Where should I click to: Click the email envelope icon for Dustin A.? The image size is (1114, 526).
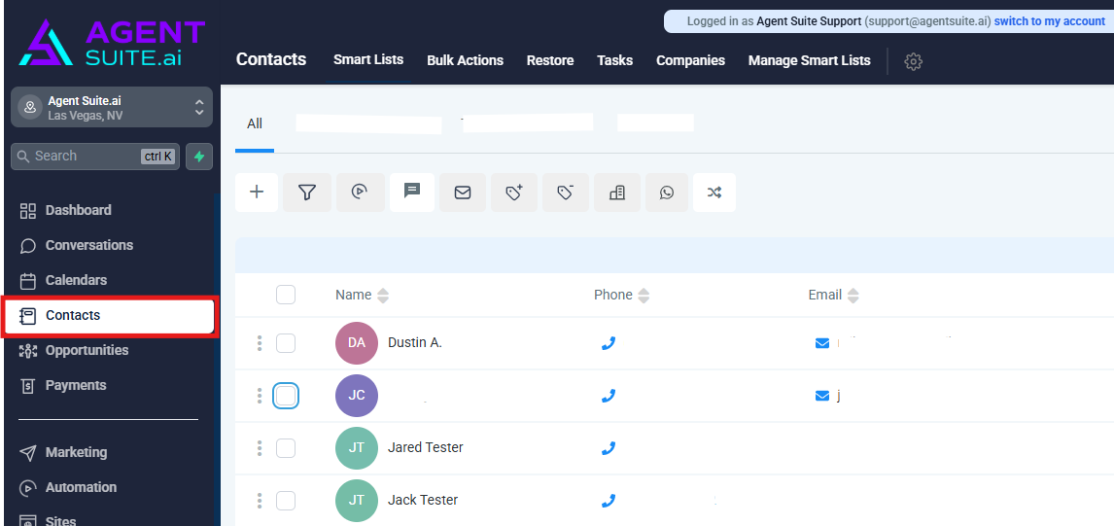[x=822, y=343]
